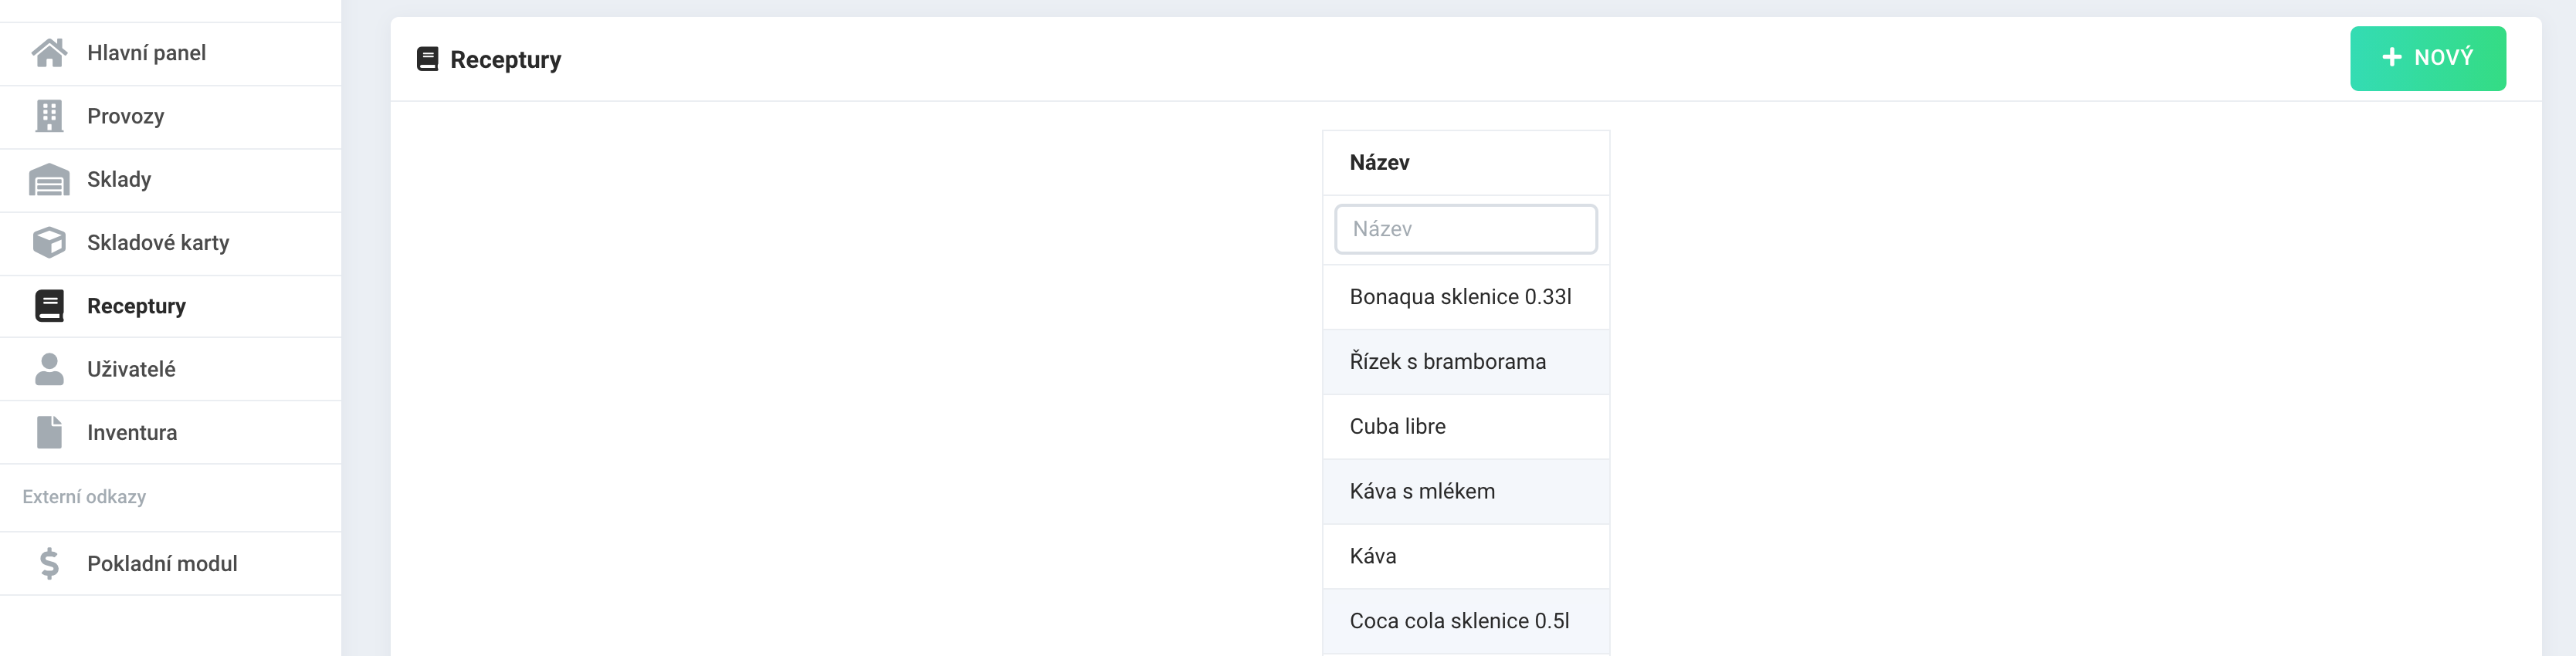
Task: Select the Káva s mlékem row
Action: pyautogui.click(x=1466, y=492)
